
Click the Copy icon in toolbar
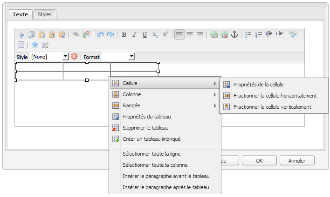(x=31, y=35)
